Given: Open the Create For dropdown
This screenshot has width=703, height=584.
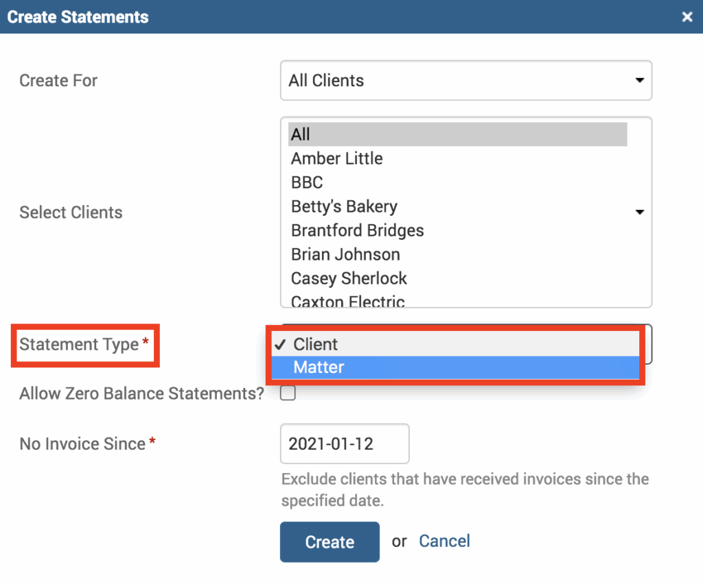Looking at the screenshot, I should (465, 81).
